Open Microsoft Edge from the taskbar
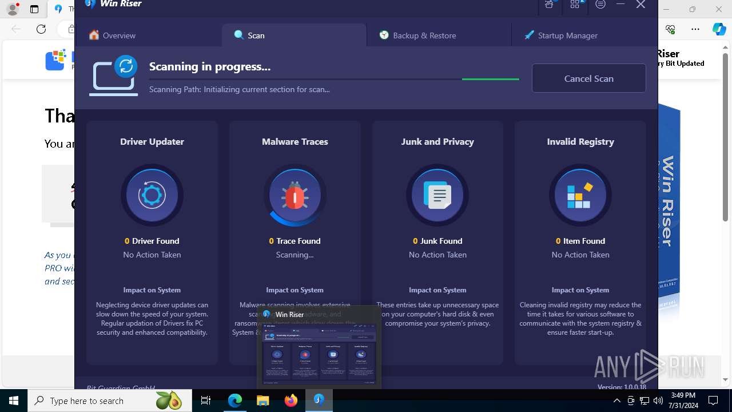732x412 pixels. 235,401
